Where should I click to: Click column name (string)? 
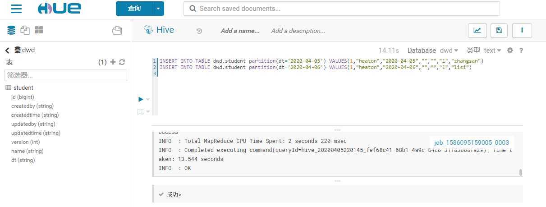28,151
